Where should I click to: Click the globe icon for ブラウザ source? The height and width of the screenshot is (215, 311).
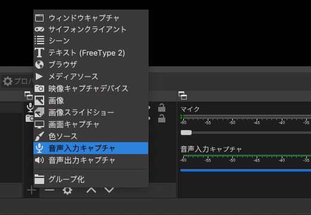click(39, 64)
